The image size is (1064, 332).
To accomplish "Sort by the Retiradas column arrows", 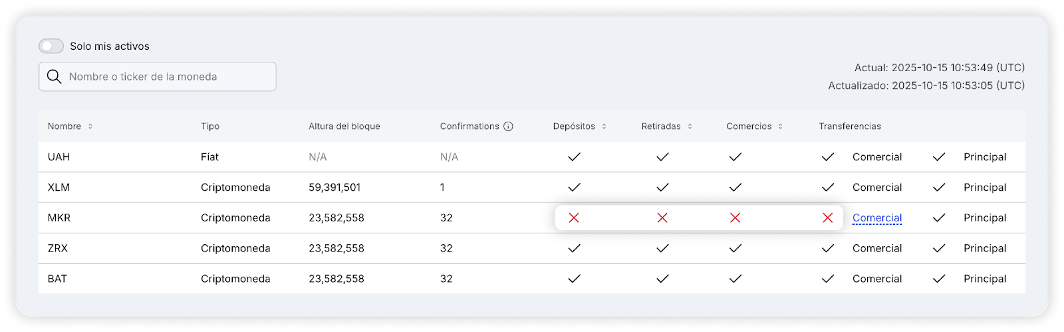I will pos(690,126).
